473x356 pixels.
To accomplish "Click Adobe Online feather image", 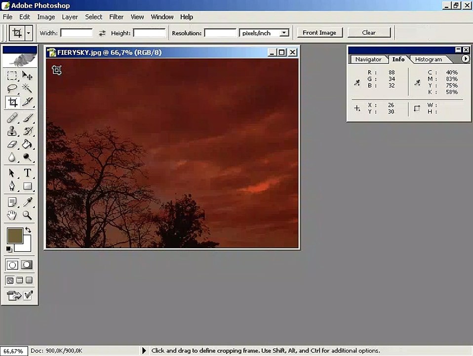I will pyautogui.click(x=20, y=60).
